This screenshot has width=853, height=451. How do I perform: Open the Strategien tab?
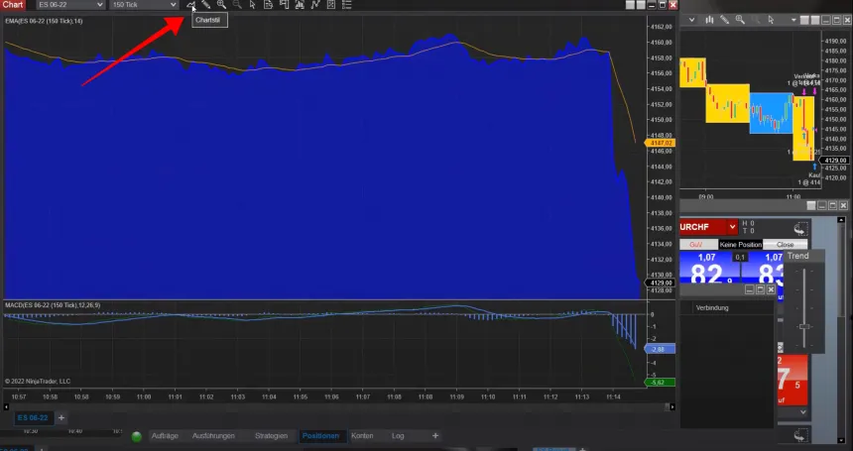point(271,436)
